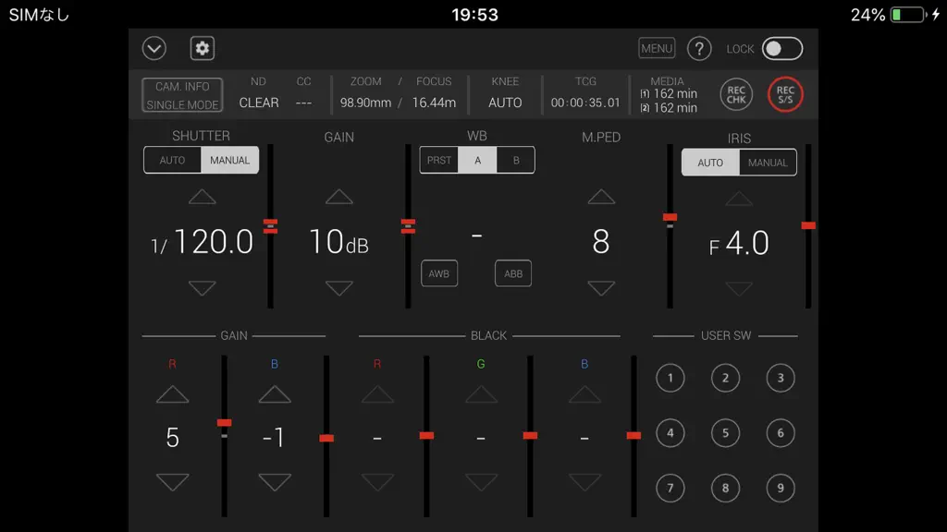
Task: Activate user switch 9
Action: [781, 488]
